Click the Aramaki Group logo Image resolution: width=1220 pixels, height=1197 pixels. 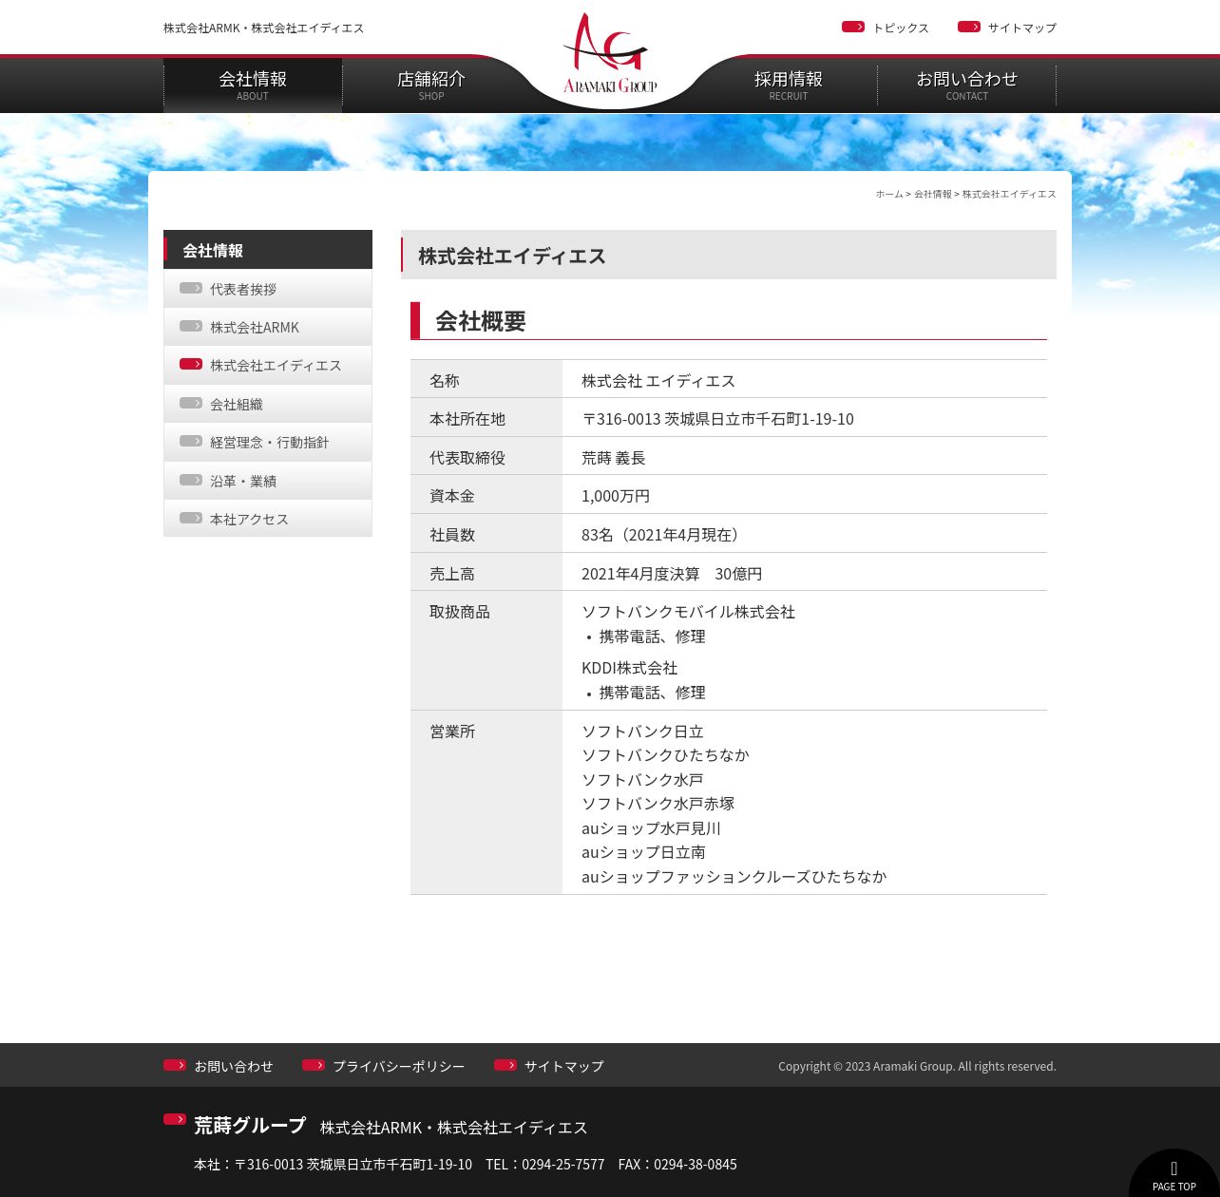(x=610, y=53)
